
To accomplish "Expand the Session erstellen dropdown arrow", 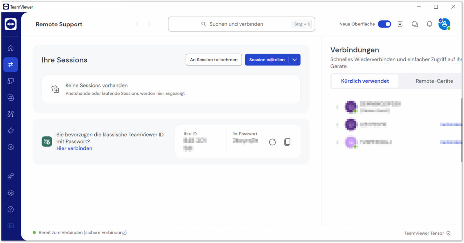I will click(x=295, y=60).
